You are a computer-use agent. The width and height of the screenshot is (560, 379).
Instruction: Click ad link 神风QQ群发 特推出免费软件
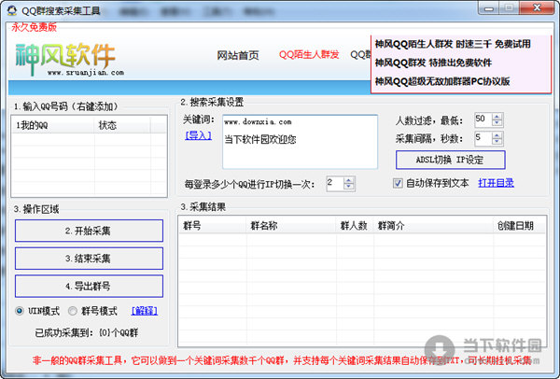point(433,63)
